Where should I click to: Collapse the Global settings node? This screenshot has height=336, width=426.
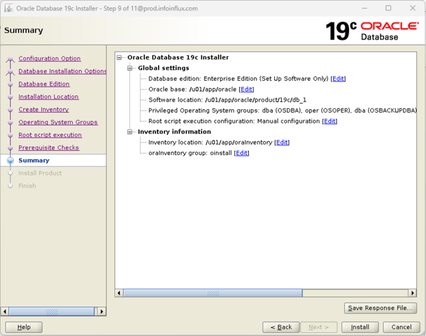[129, 68]
